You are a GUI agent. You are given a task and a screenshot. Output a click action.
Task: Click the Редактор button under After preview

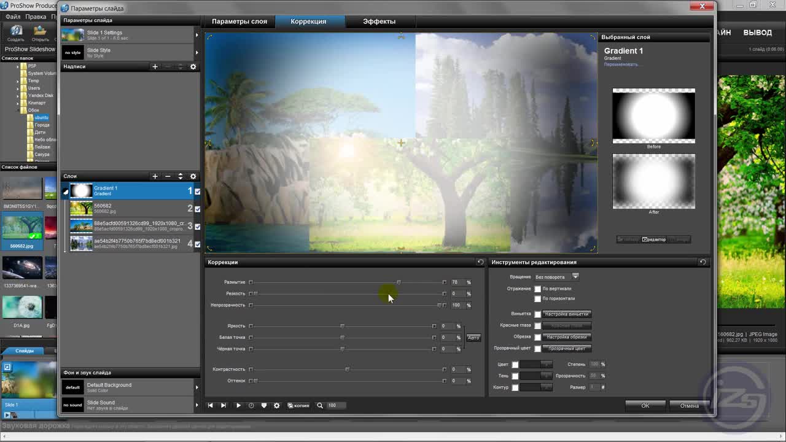653,239
